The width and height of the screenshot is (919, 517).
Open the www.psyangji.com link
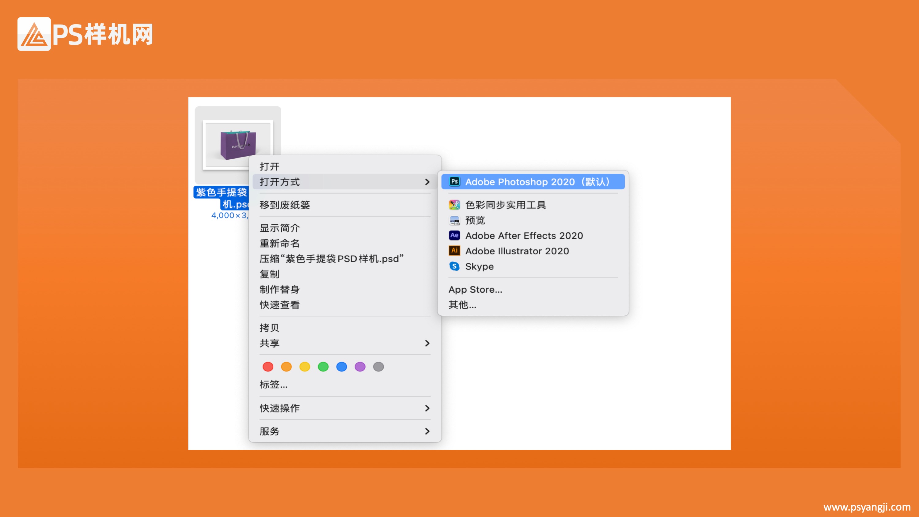[867, 507]
